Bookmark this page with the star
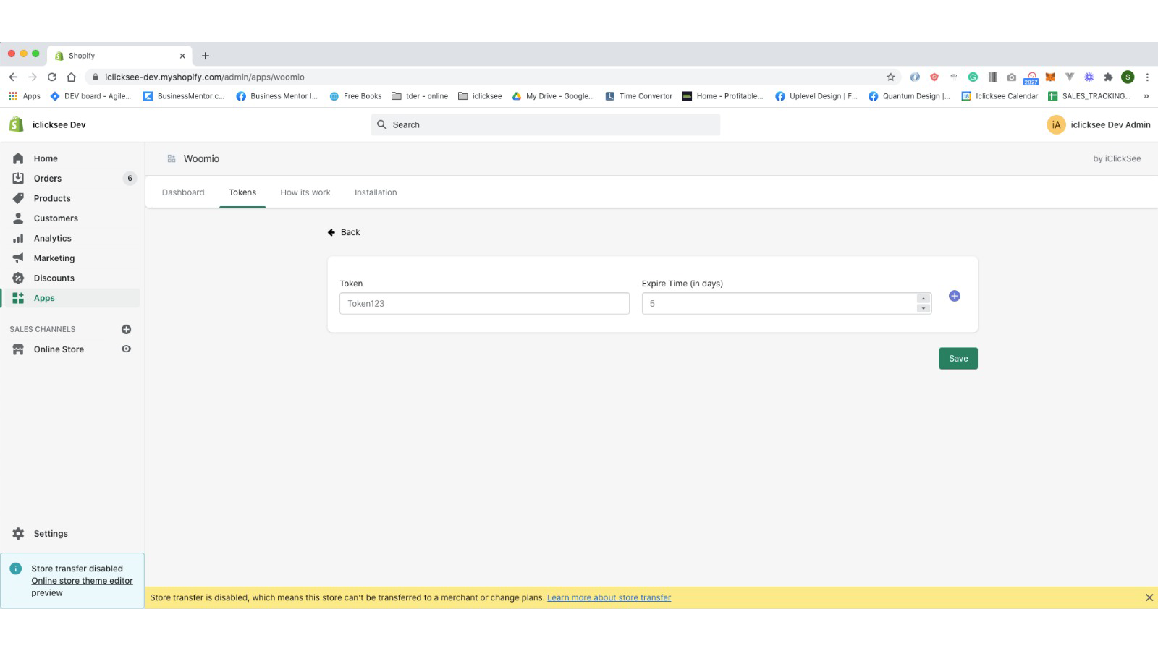The height and width of the screenshot is (651, 1158). (x=890, y=77)
